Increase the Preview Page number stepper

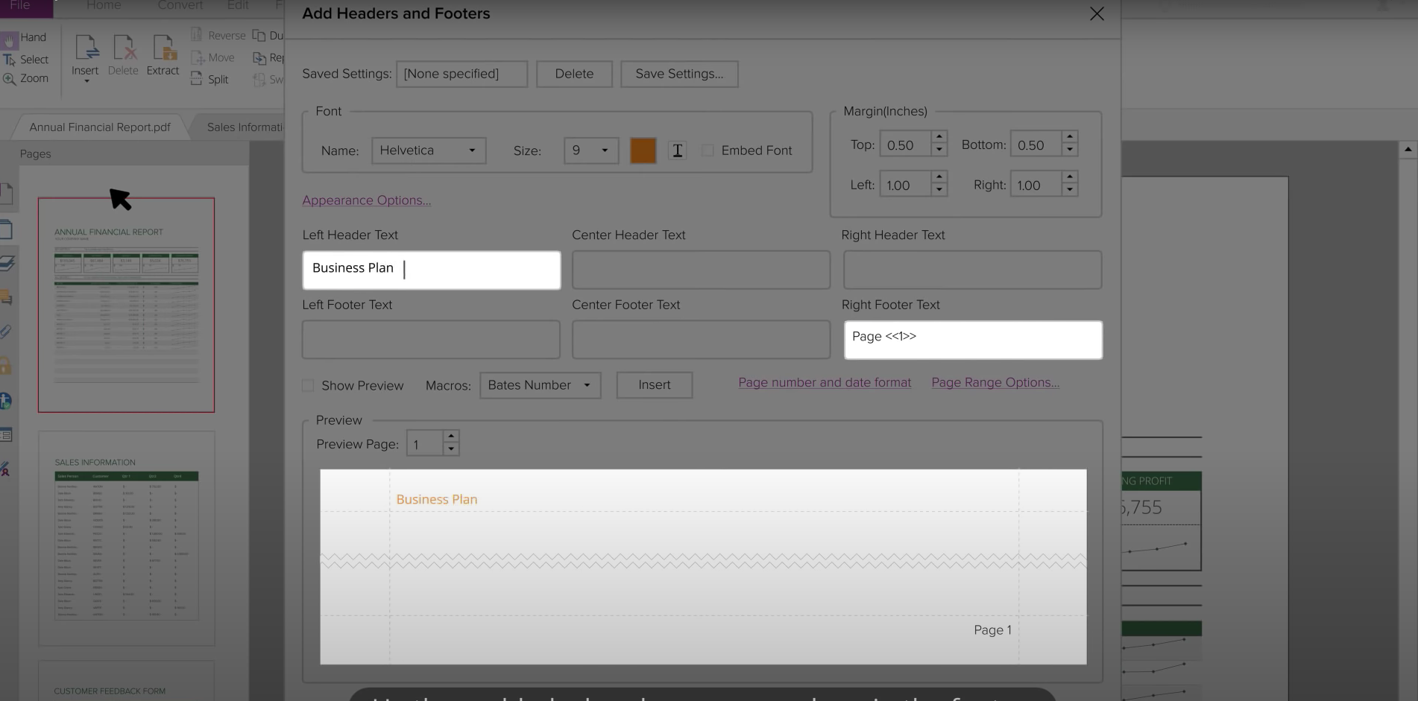(x=450, y=437)
